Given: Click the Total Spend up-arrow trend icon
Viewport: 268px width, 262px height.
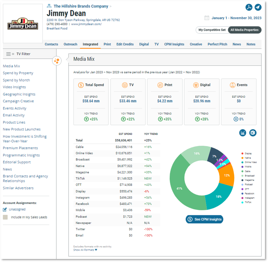Looking at the screenshot, I should (x=86, y=119).
